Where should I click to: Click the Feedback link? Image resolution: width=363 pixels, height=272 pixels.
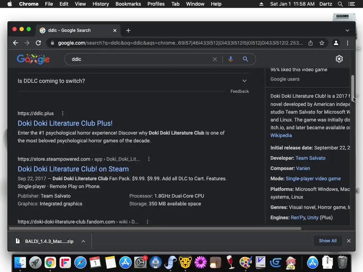(x=240, y=91)
